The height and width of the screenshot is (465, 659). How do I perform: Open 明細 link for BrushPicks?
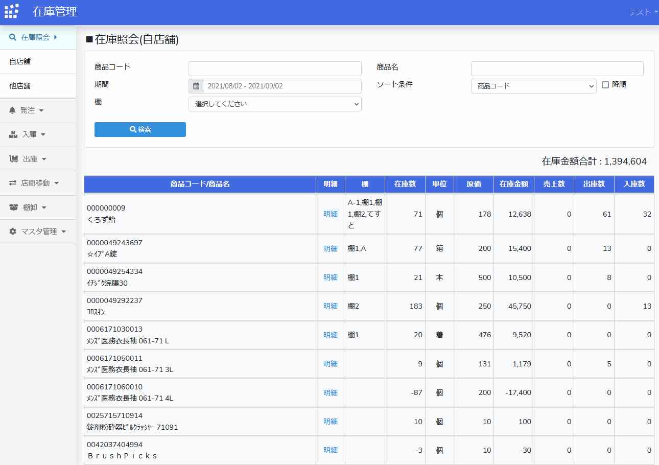pos(331,450)
